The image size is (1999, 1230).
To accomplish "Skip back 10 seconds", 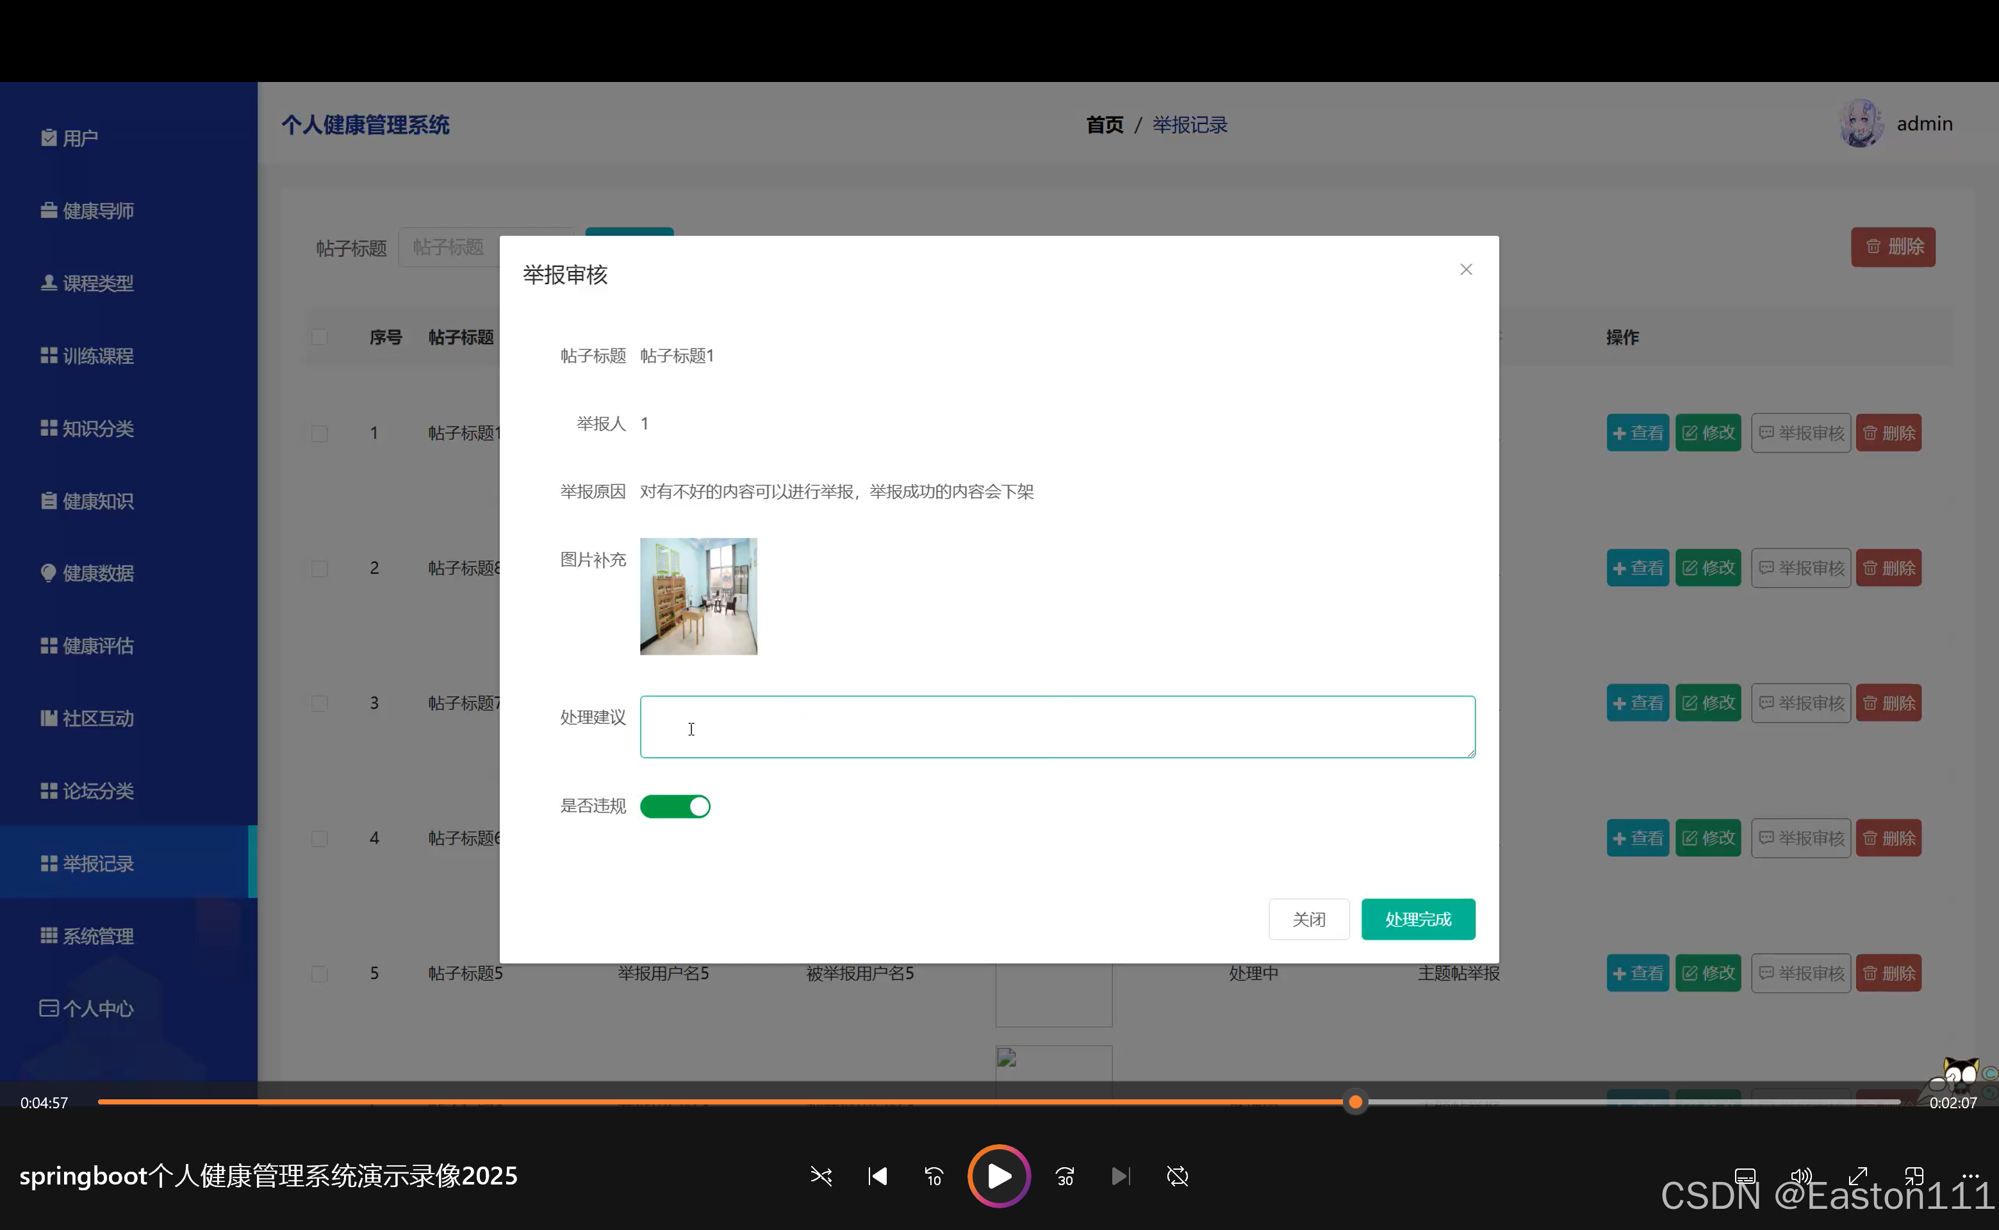I will point(934,1176).
